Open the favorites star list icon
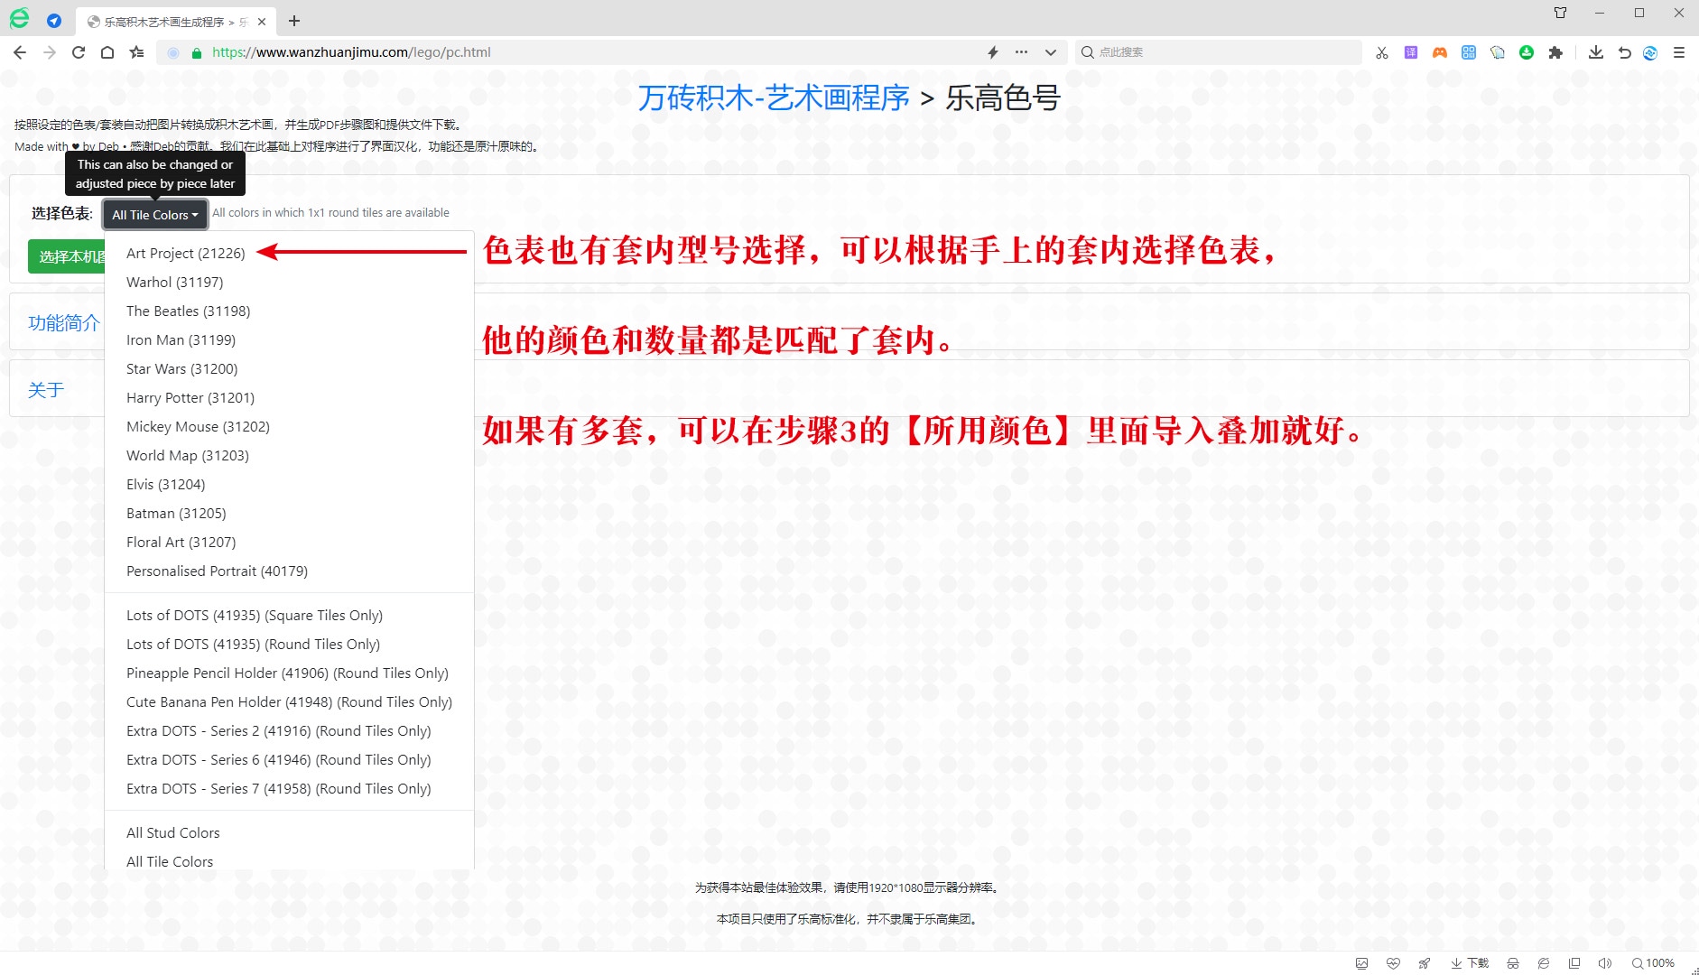This screenshot has height=975, width=1699. tap(136, 52)
